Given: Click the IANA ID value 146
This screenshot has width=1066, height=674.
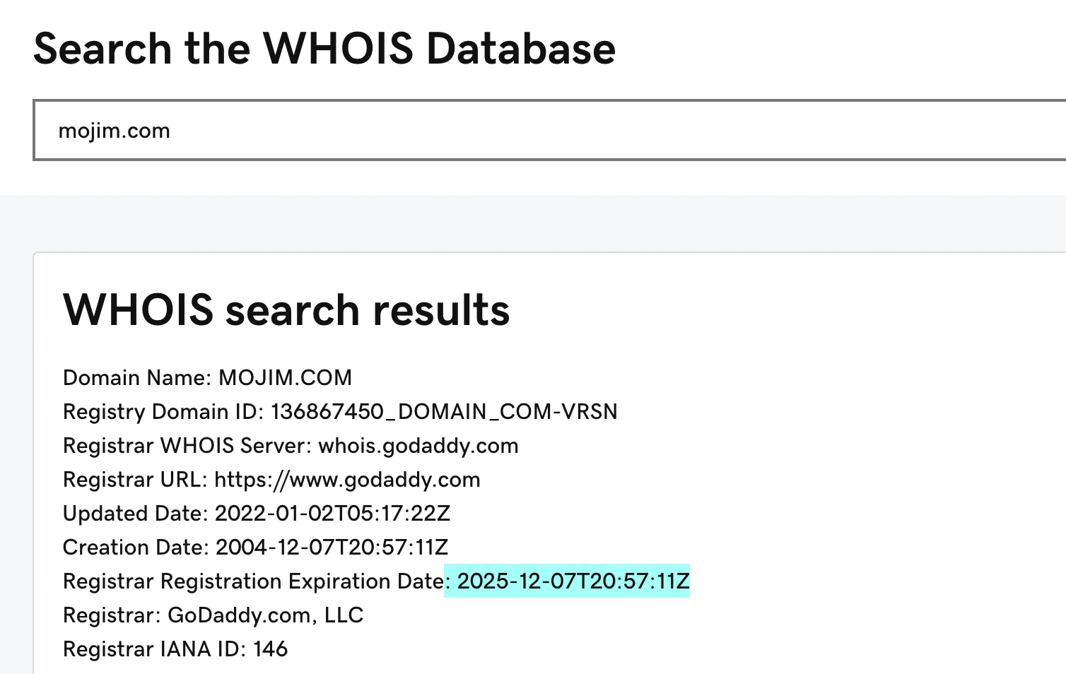Looking at the screenshot, I should pos(271,649).
